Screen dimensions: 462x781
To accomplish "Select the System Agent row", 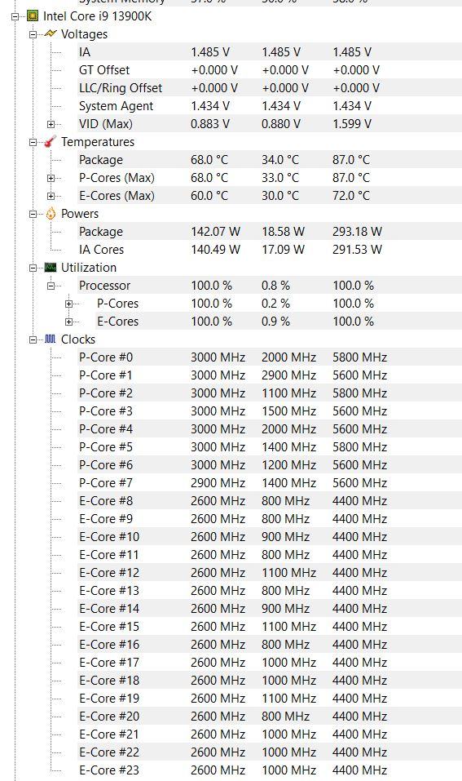I will (270, 105).
